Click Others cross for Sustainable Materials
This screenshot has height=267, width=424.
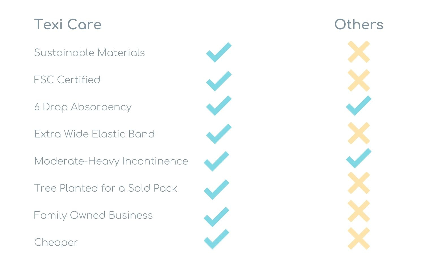point(359,52)
